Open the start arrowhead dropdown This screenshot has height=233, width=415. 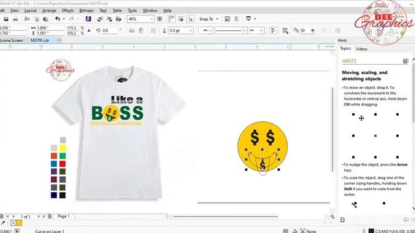point(211,30)
